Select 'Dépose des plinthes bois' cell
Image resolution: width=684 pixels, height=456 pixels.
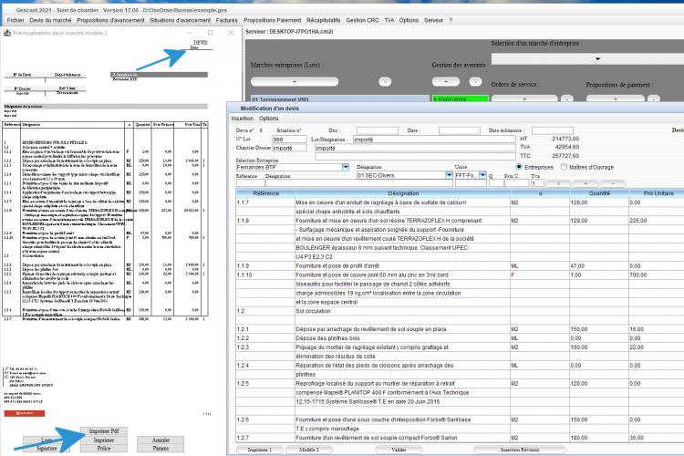pyautogui.click(x=402, y=338)
